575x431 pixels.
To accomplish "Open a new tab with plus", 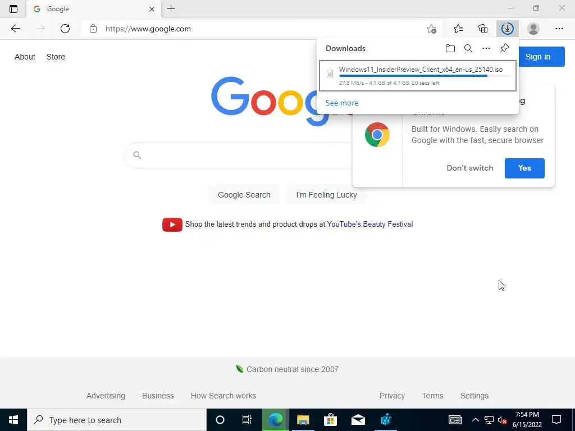I will (x=171, y=9).
